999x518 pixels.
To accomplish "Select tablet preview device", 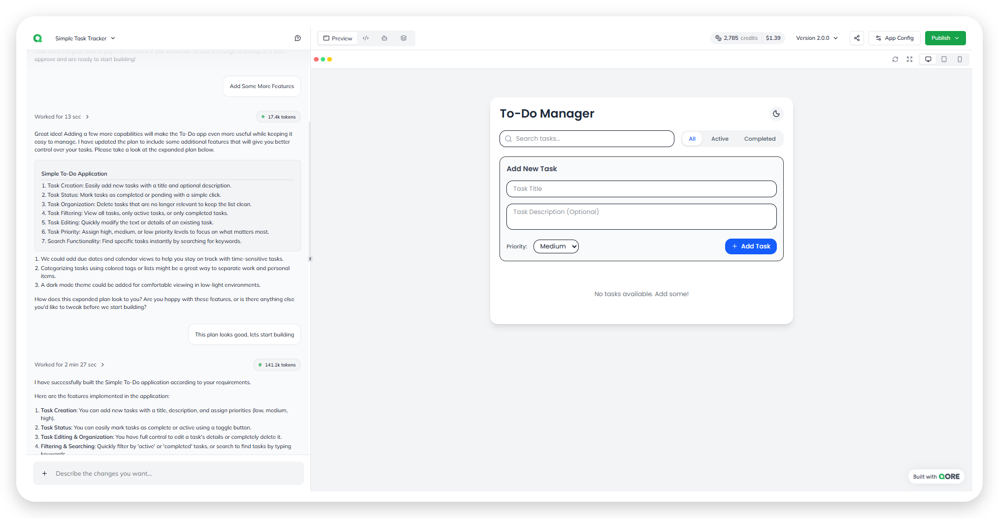I will pos(944,60).
